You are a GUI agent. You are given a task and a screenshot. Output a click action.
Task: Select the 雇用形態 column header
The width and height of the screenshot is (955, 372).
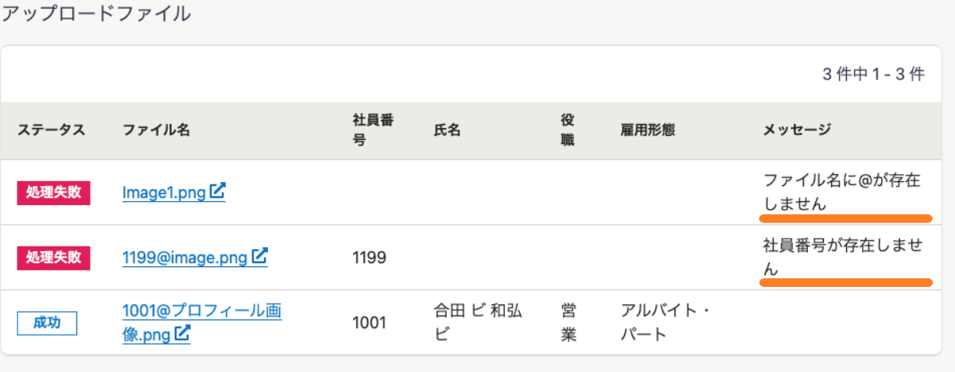647,130
